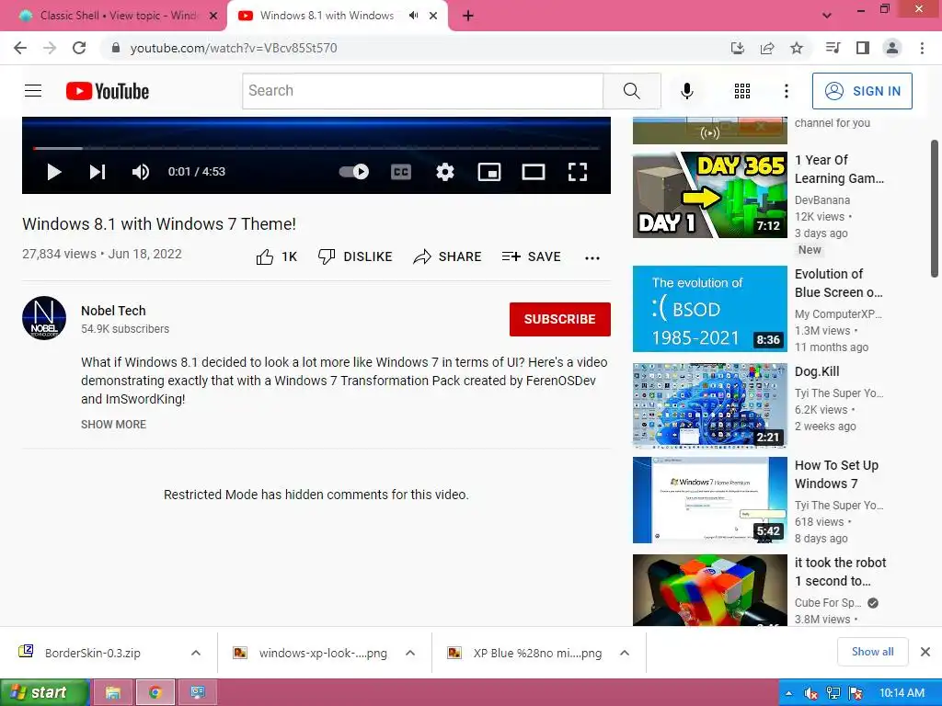The height and width of the screenshot is (706, 942).
Task: Install app icon in address bar
Action: tap(738, 48)
